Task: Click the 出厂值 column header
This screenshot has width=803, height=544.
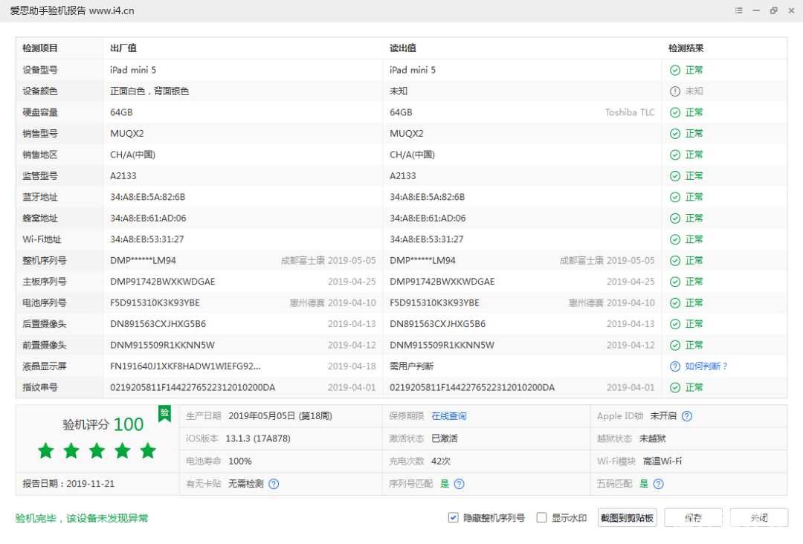Action: 123,48
